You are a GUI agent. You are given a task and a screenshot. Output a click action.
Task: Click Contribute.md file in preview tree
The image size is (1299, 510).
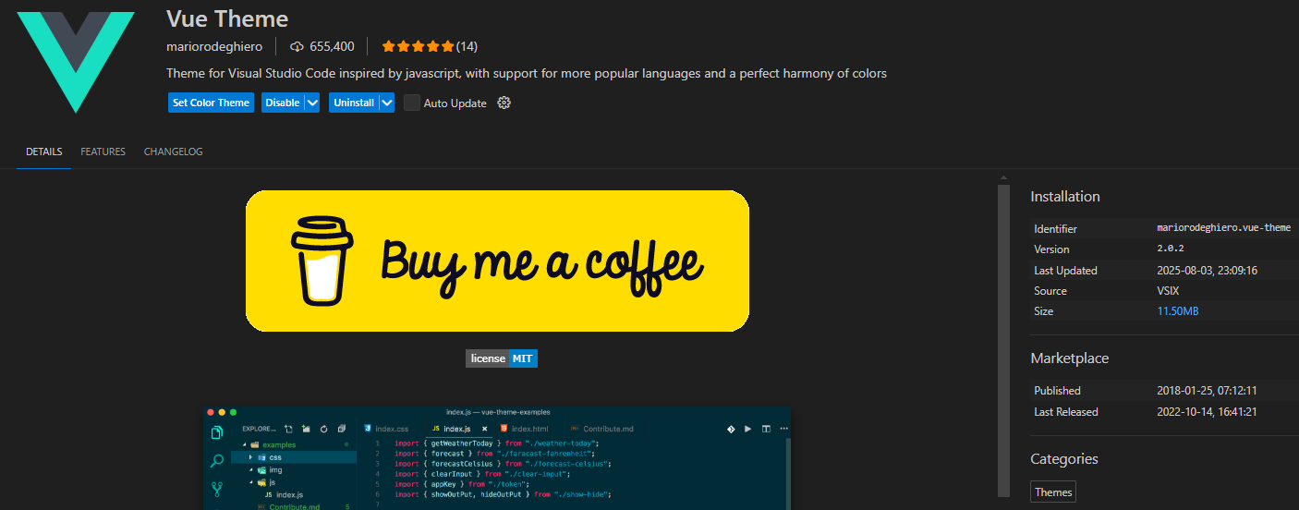(x=295, y=506)
